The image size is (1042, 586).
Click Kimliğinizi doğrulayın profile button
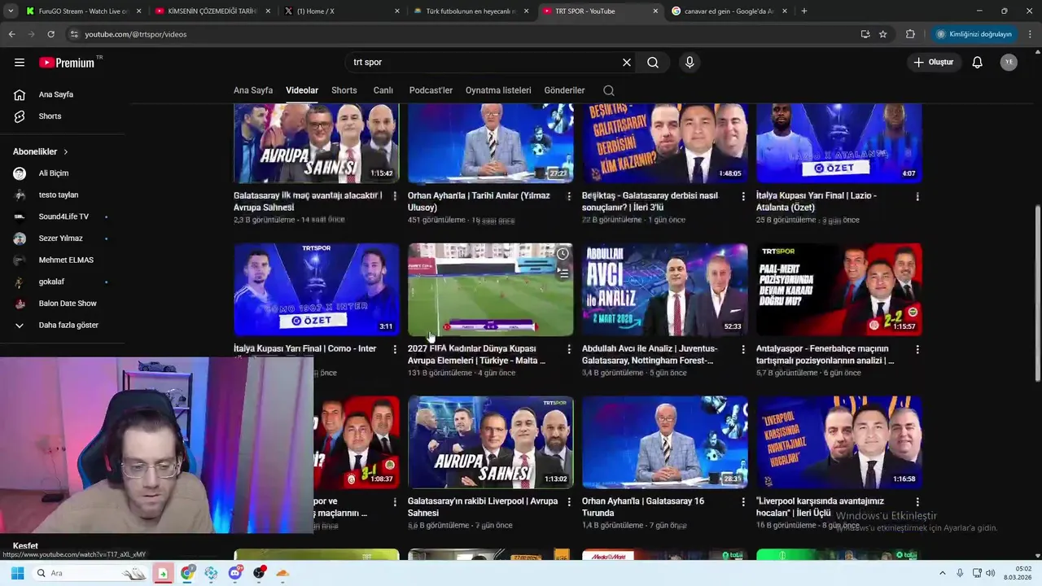point(974,34)
